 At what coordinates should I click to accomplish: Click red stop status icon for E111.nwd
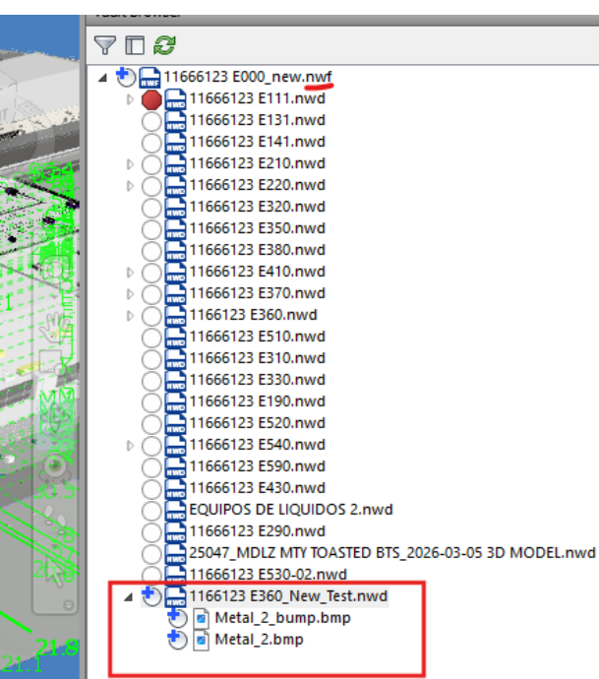pos(151,99)
